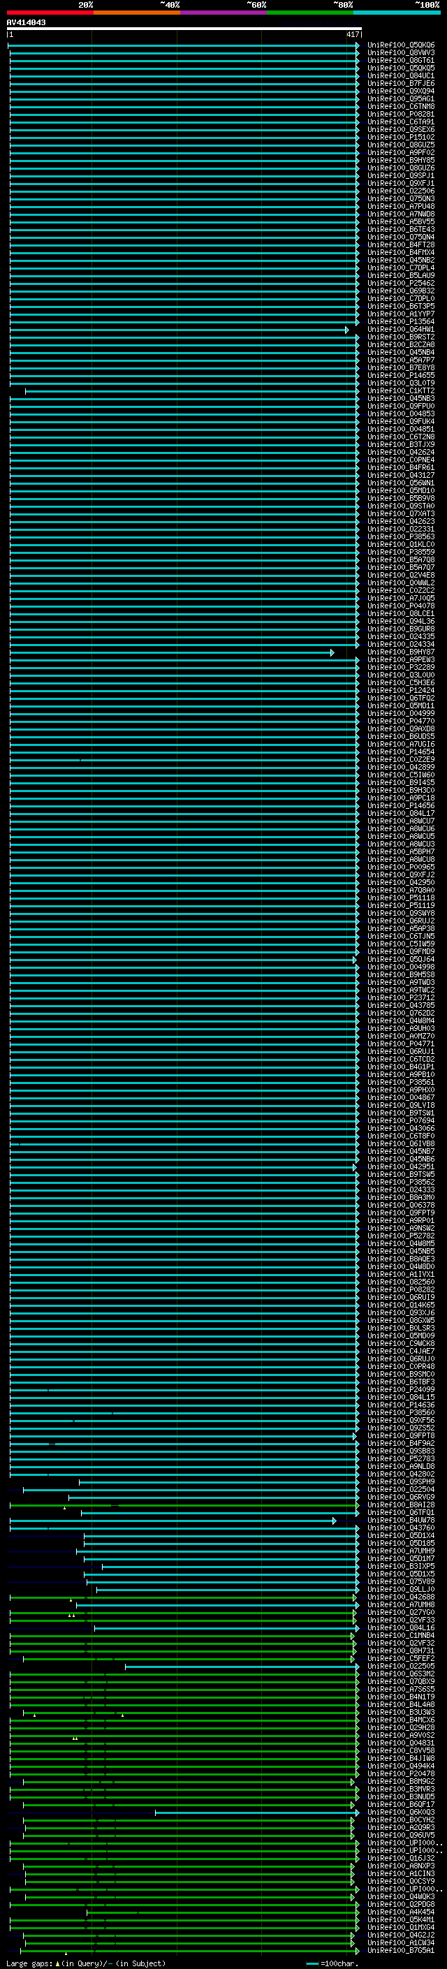Open hit UniRef100_Q43127
The image size is (447, 1969).
400,476
